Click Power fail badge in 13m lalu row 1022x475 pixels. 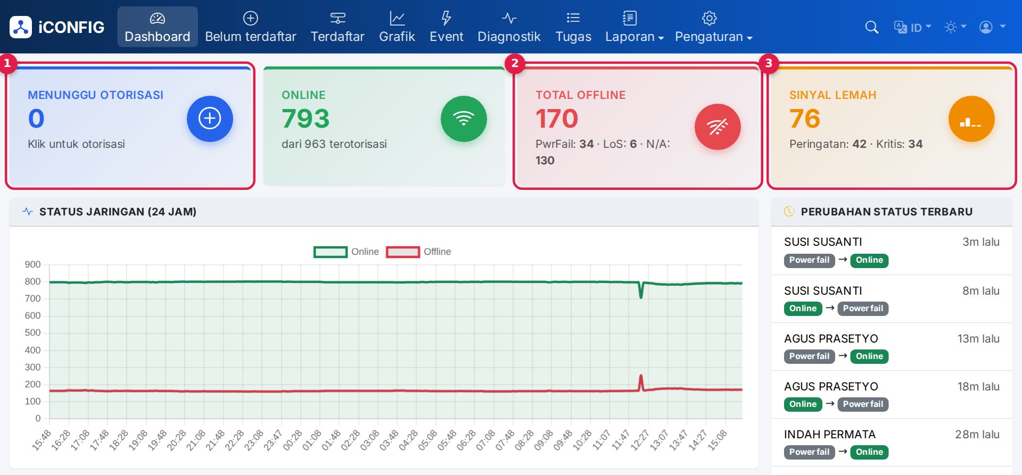(x=809, y=356)
